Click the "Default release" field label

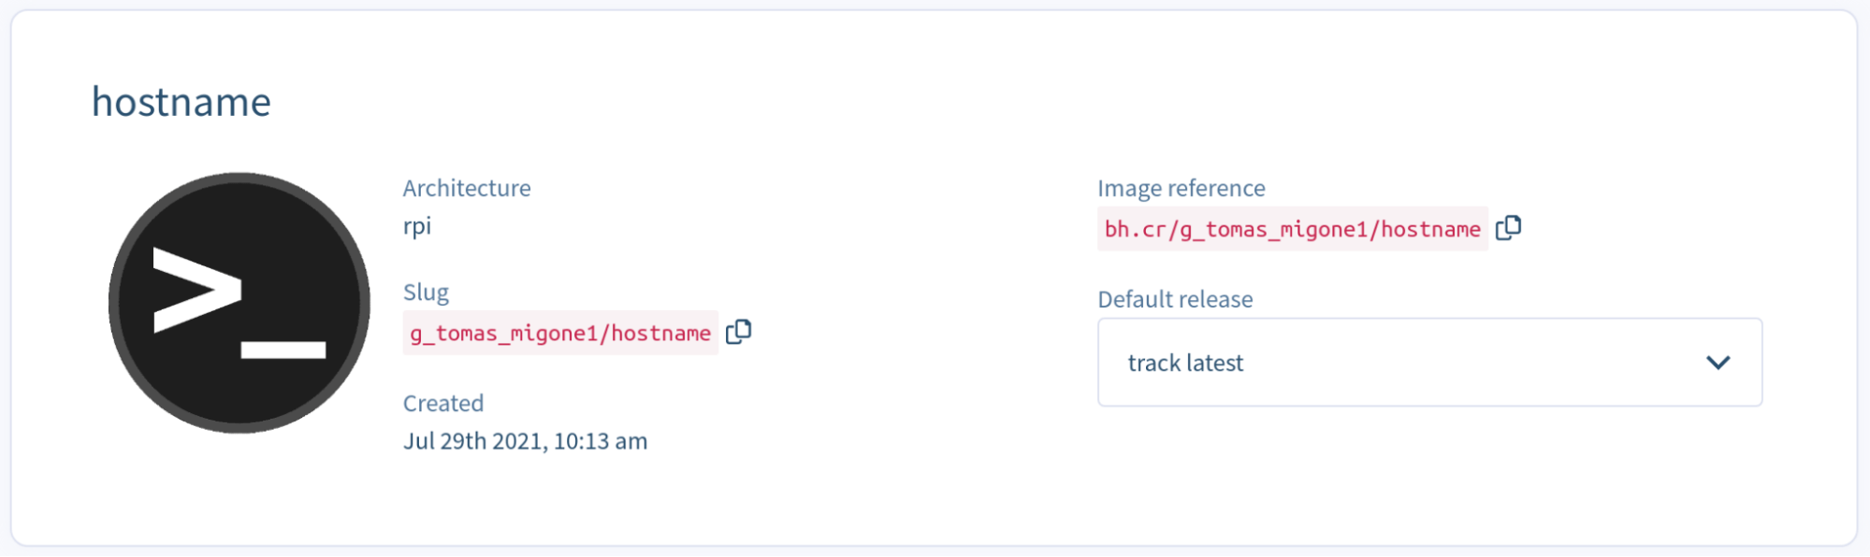click(1175, 299)
